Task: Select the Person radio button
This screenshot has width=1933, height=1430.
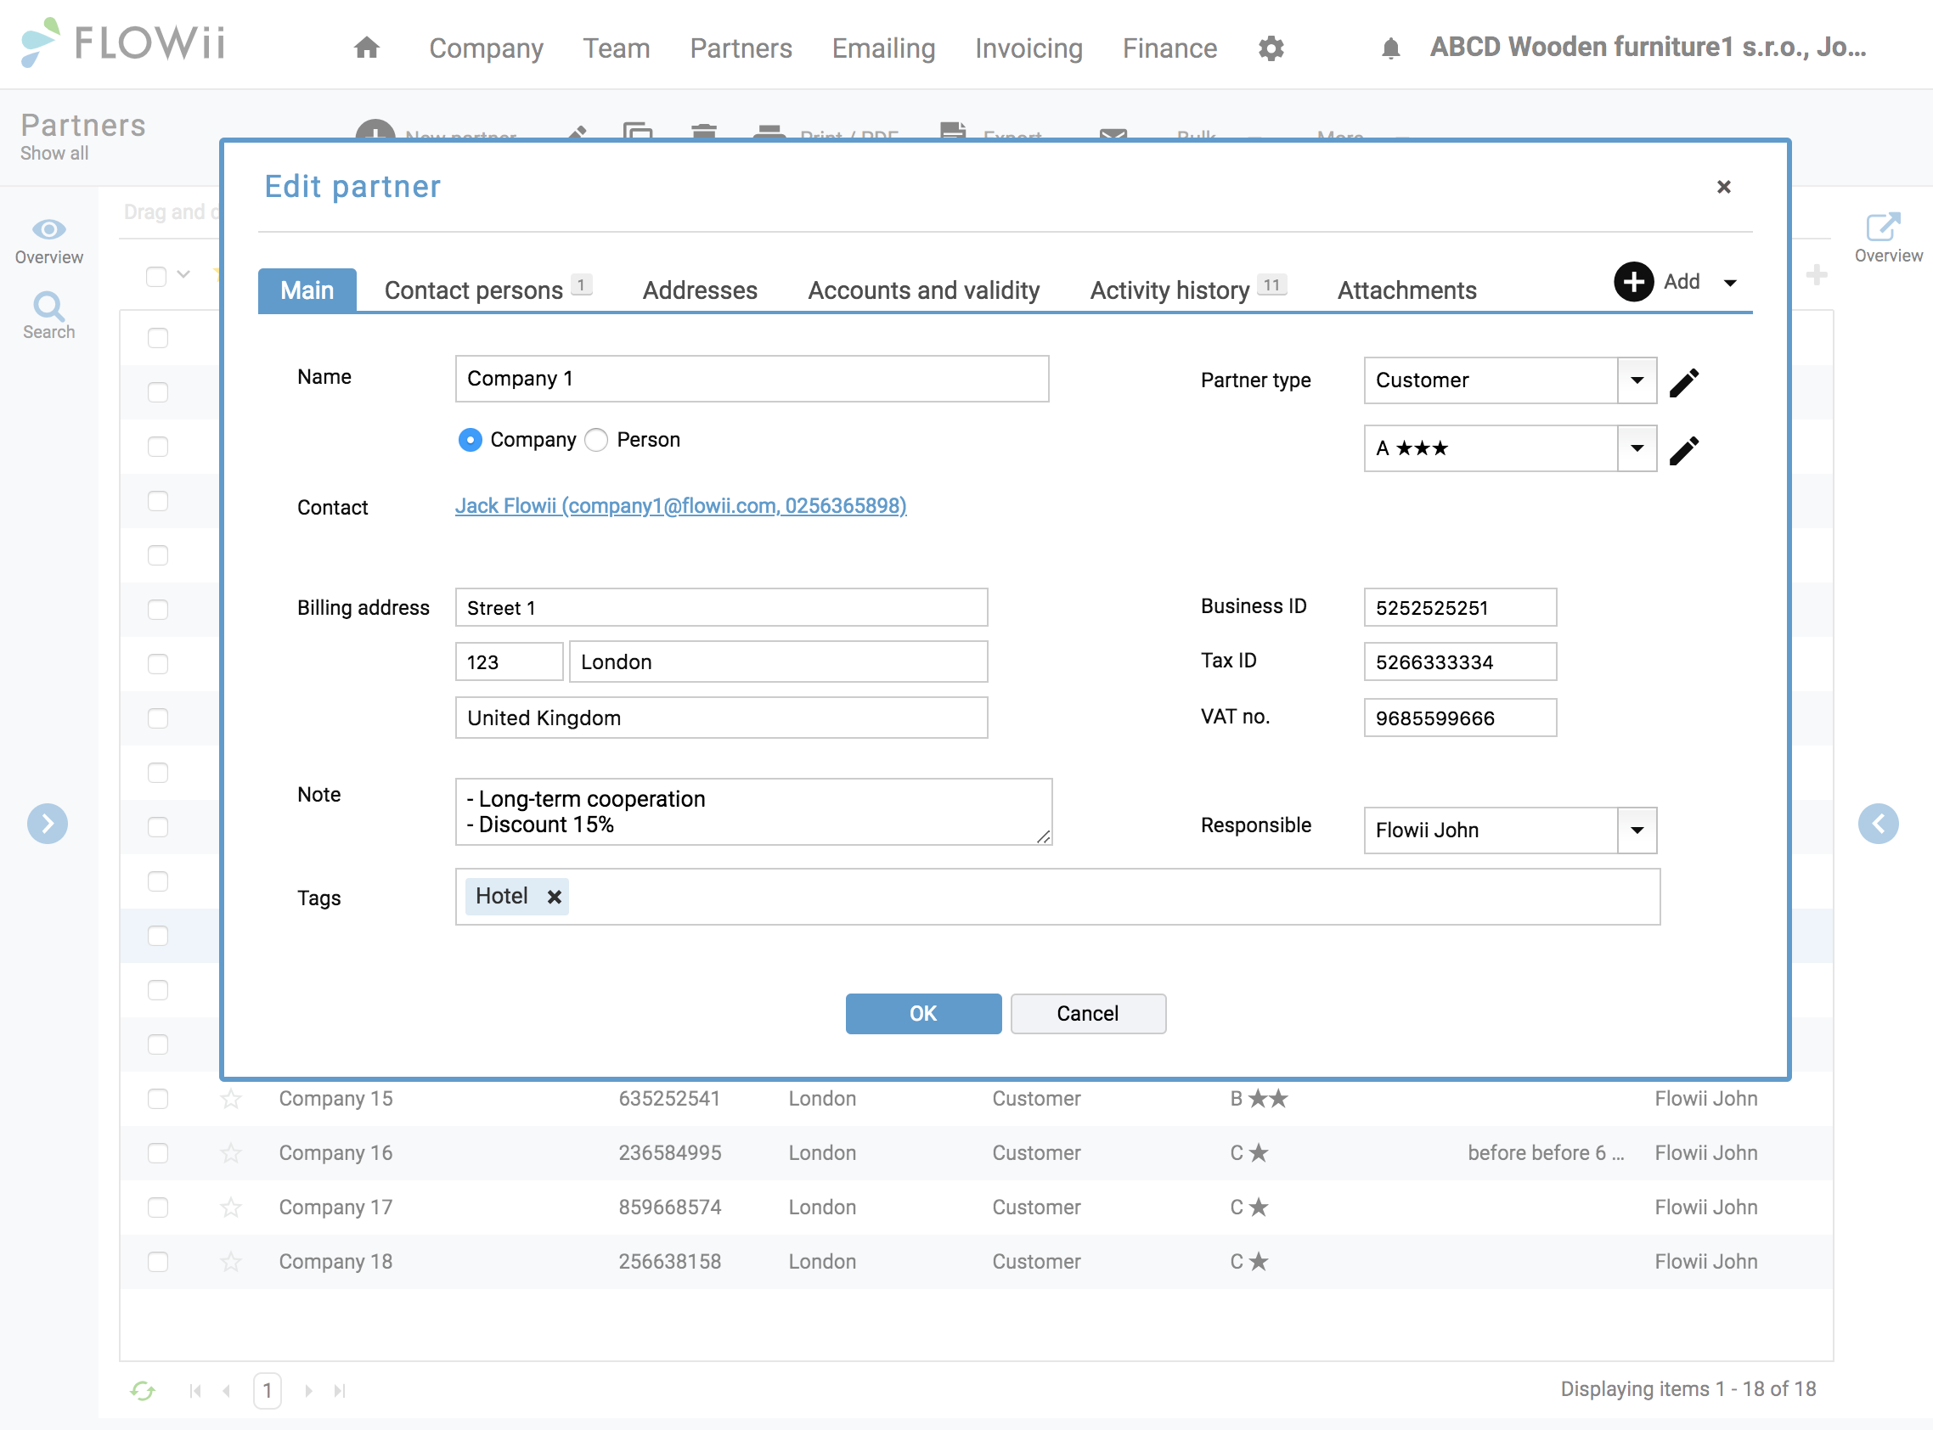Action: (595, 440)
